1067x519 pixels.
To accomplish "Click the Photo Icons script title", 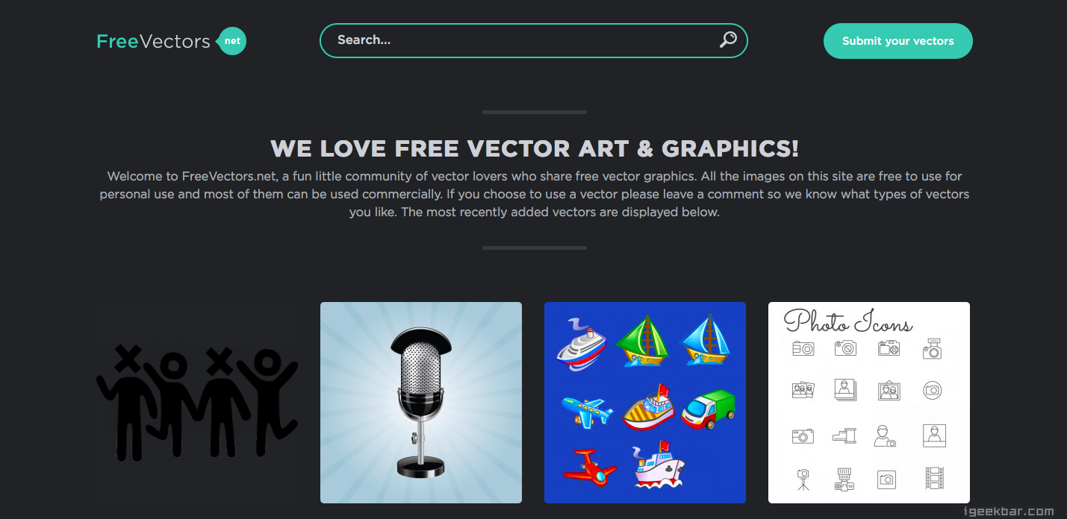I will pos(848,321).
